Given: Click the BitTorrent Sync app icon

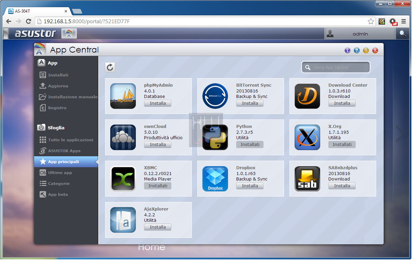Looking at the screenshot, I should pos(215,96).
